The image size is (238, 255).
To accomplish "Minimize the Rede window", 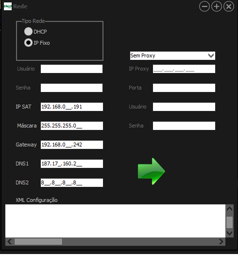I will pos(204,6).
